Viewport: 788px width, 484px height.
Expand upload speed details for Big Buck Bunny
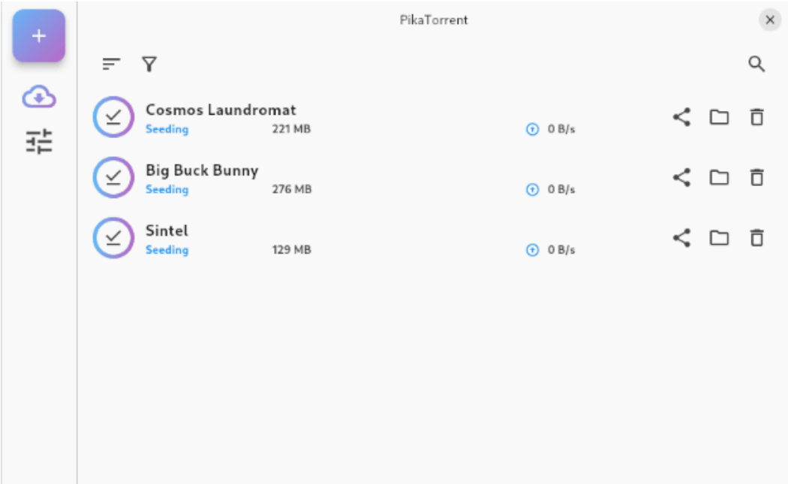coord(532,189)
